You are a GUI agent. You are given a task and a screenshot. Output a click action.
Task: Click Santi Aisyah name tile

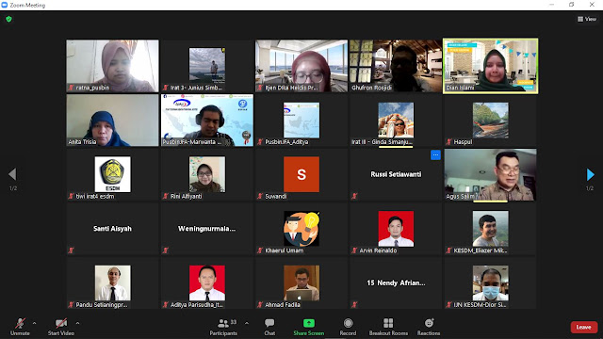[112, 229]
